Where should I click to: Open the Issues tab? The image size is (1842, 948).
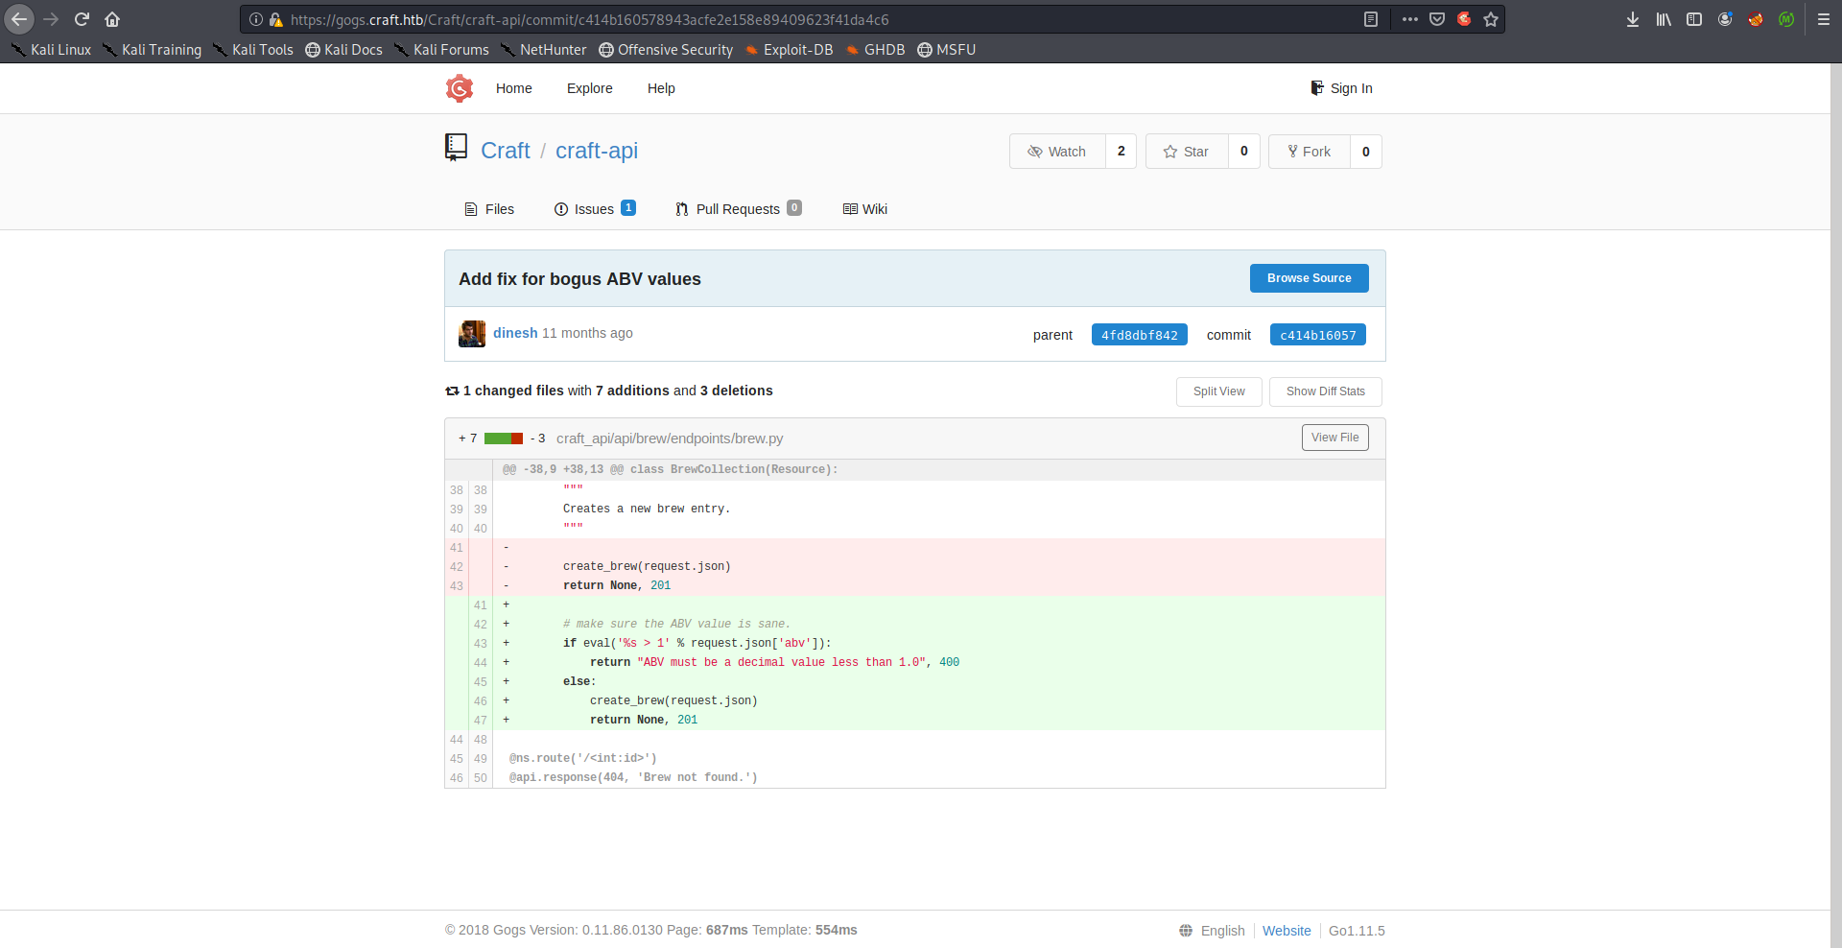coord(594,209)
